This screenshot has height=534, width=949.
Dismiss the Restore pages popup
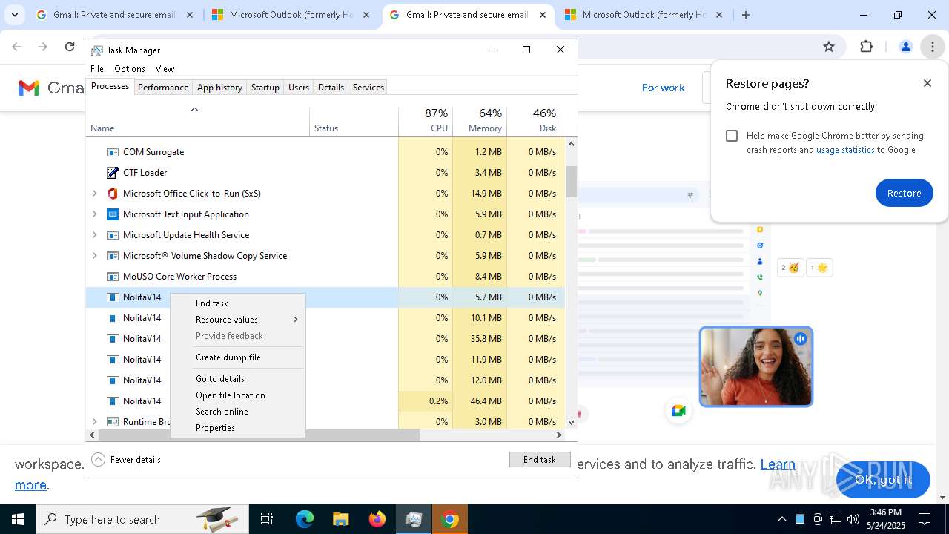(x=927, y=83)
